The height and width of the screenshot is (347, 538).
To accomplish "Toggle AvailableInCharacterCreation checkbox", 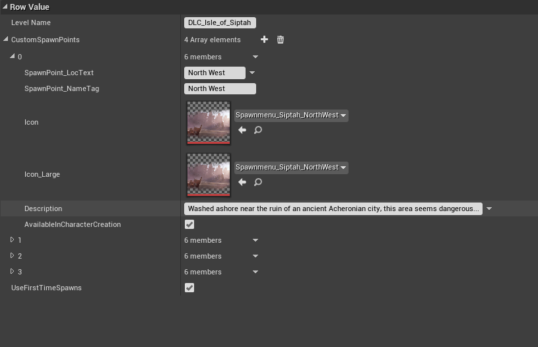I will 189,224.
